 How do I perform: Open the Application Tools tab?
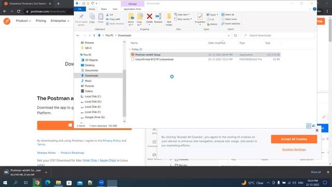pos(132,9)
